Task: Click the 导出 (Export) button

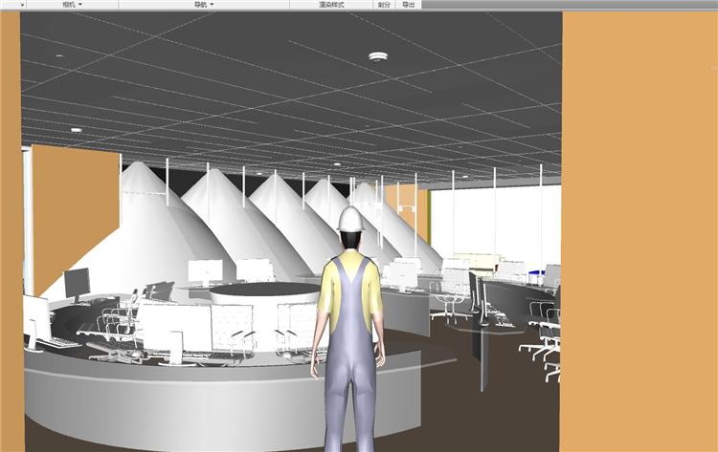Action: pyautogui.click(x=409, y=5)
